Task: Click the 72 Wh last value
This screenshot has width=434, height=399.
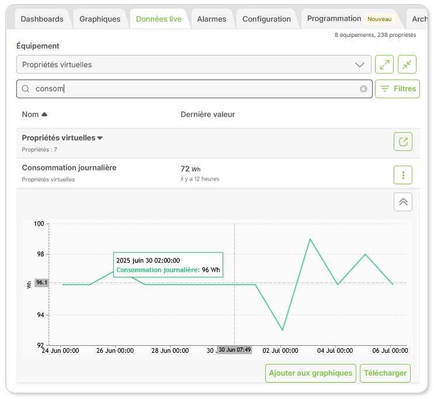Action: pos(190,169)
